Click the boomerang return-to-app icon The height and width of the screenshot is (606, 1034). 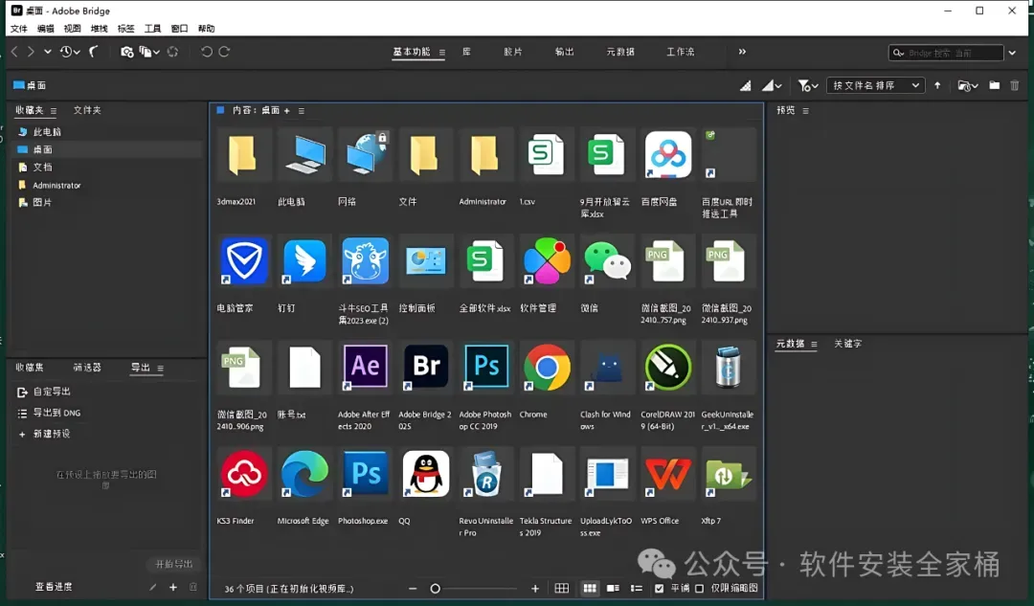click(x=94, y=52)
